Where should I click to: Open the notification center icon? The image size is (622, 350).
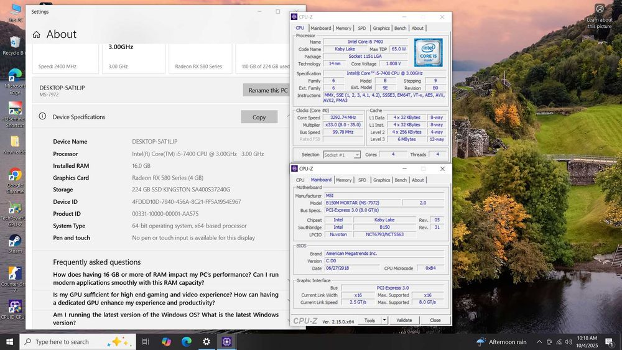pyautogui.click(x=610, y=342)
